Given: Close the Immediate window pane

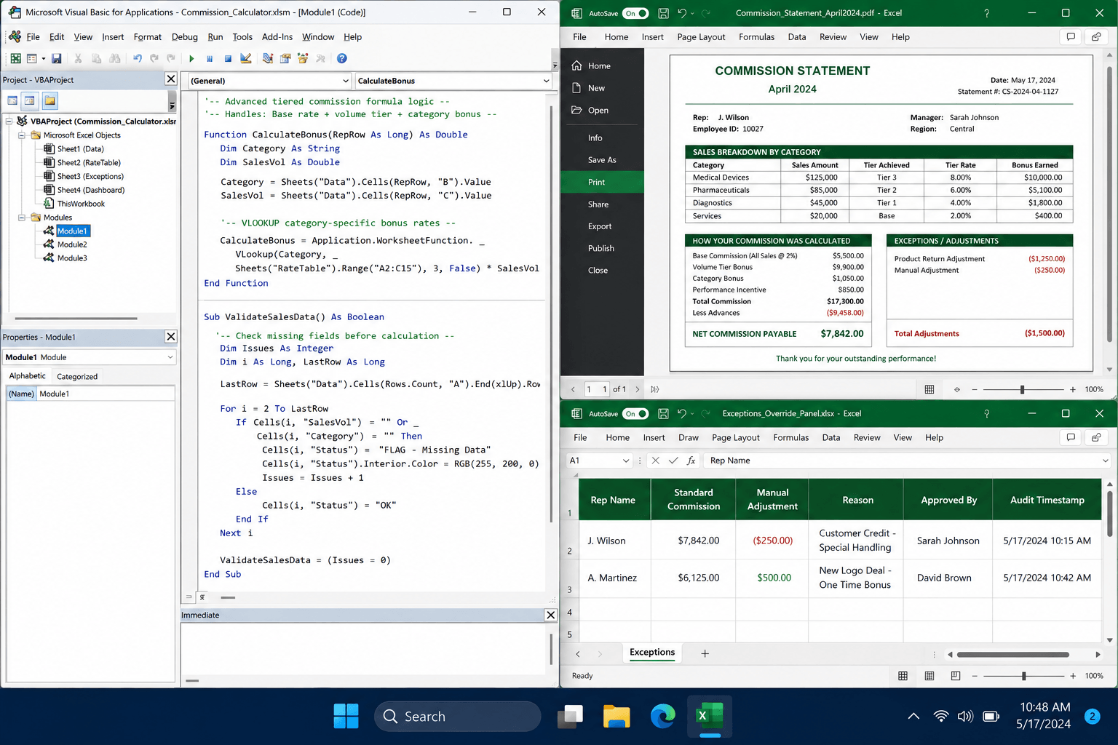Looking at the screenshot, I should 551,615.
